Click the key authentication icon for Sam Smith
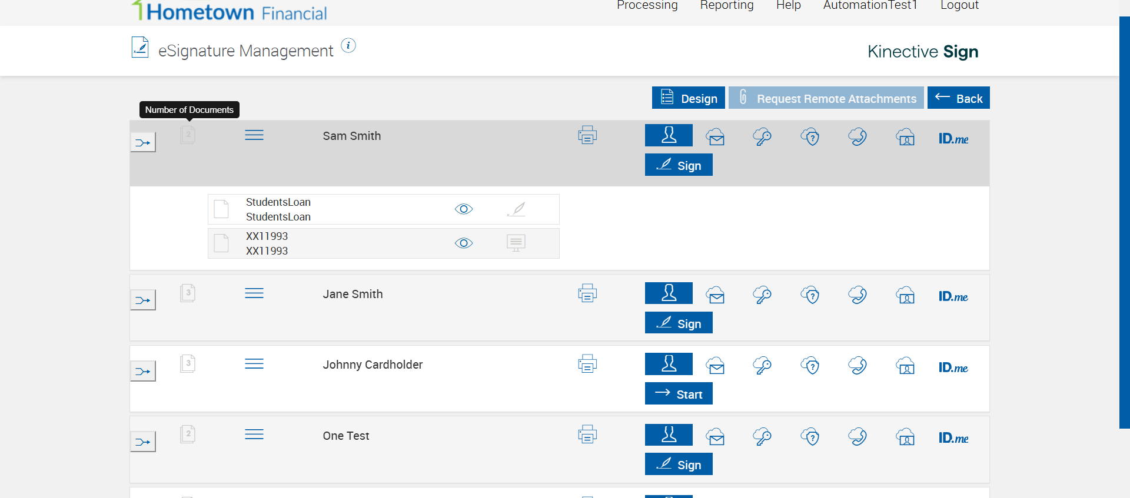The height and width of the screenshot is (498, 1130). [762, 137]
